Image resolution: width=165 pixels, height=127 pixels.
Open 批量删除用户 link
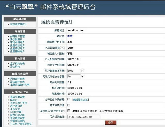tap(17, 51)
